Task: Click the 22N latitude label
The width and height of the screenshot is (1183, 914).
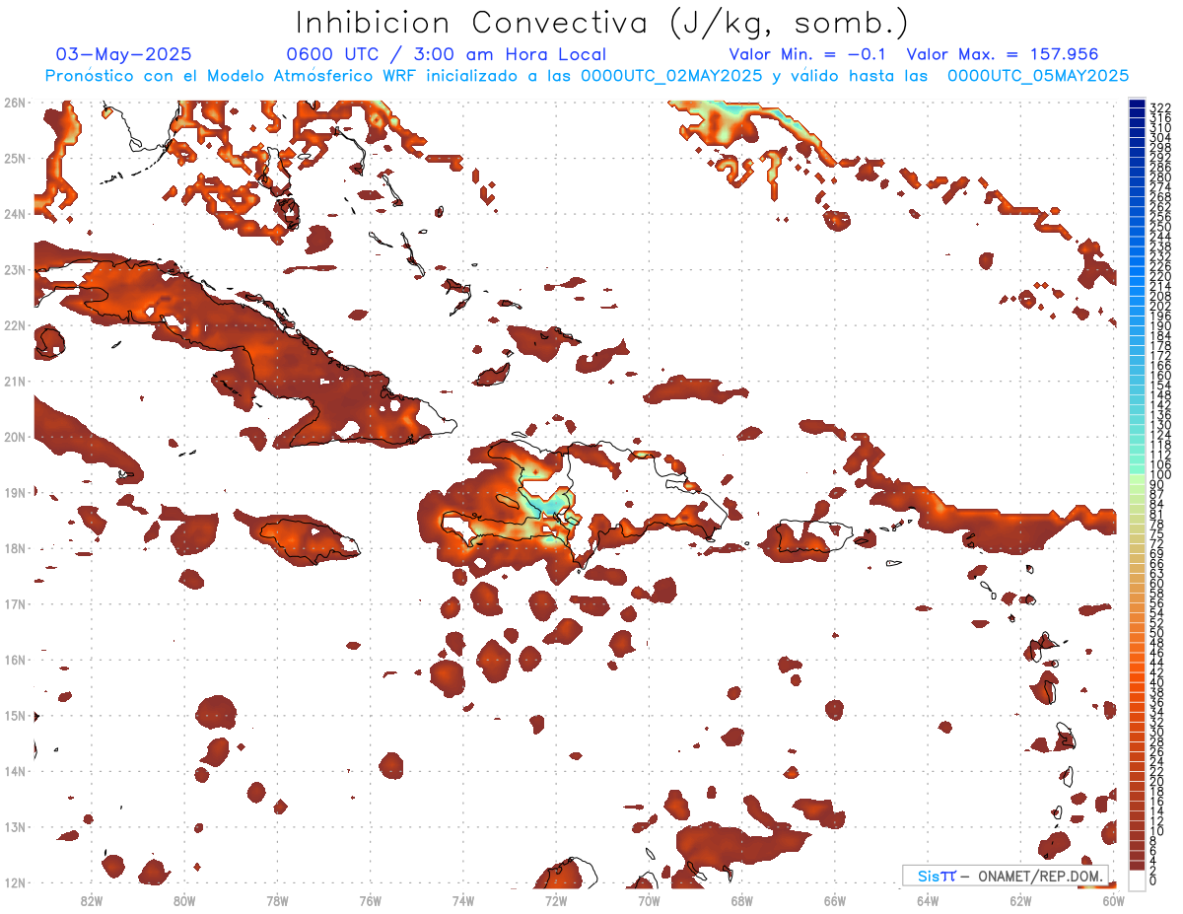Action: (x=15, y=325)
